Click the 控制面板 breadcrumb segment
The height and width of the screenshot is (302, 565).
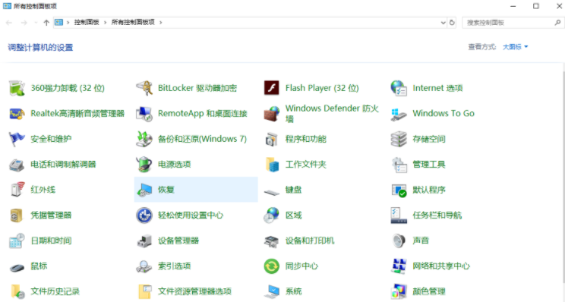[87, 22]
